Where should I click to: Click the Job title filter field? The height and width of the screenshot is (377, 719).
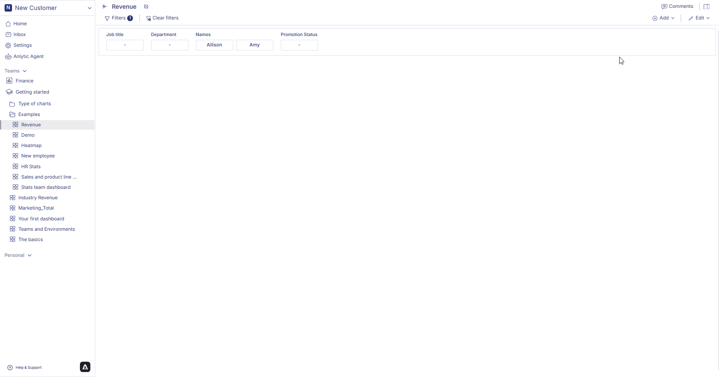pyautogui.click(x=125, y=45)
